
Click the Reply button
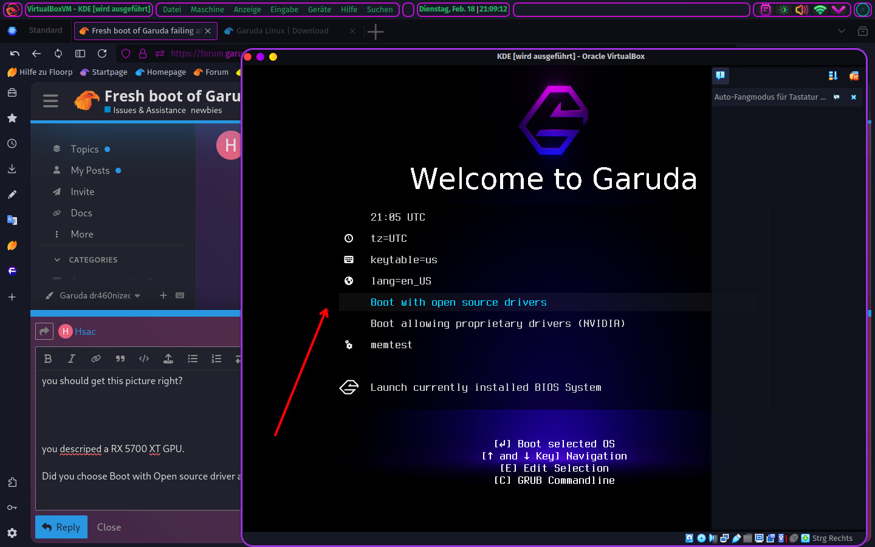tap(61, 527)
